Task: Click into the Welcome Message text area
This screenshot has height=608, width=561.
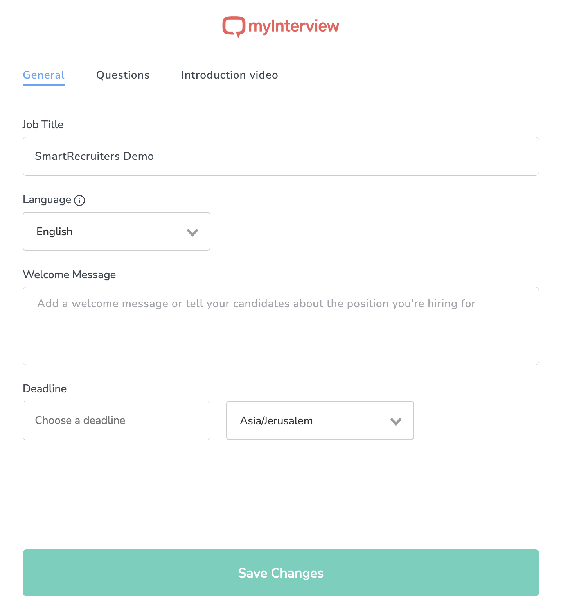Action: [280, 326]
